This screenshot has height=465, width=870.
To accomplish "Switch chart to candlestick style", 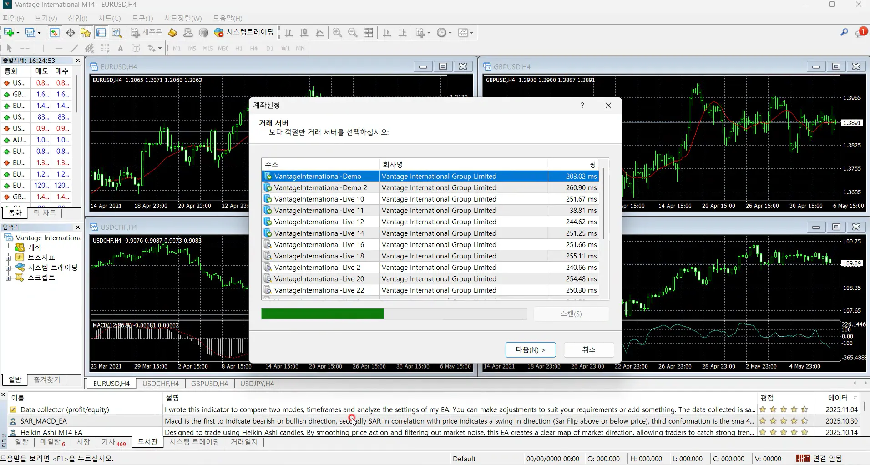I will (x=304, y=32).
